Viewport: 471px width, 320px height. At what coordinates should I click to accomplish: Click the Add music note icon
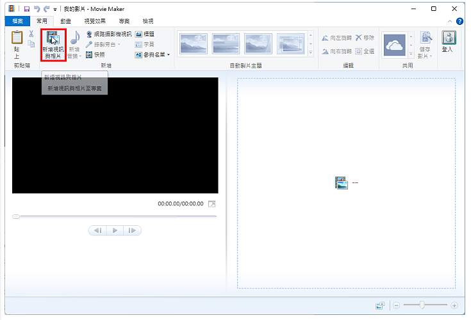(x=74, y=38)
